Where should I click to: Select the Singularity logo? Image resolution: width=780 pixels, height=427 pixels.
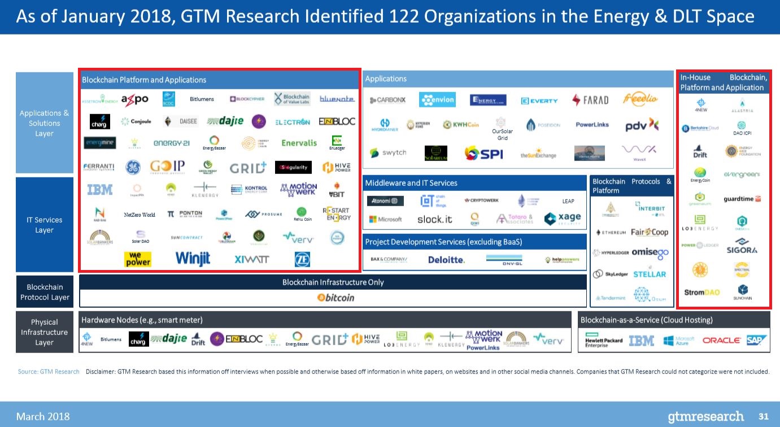click(293, 168)
